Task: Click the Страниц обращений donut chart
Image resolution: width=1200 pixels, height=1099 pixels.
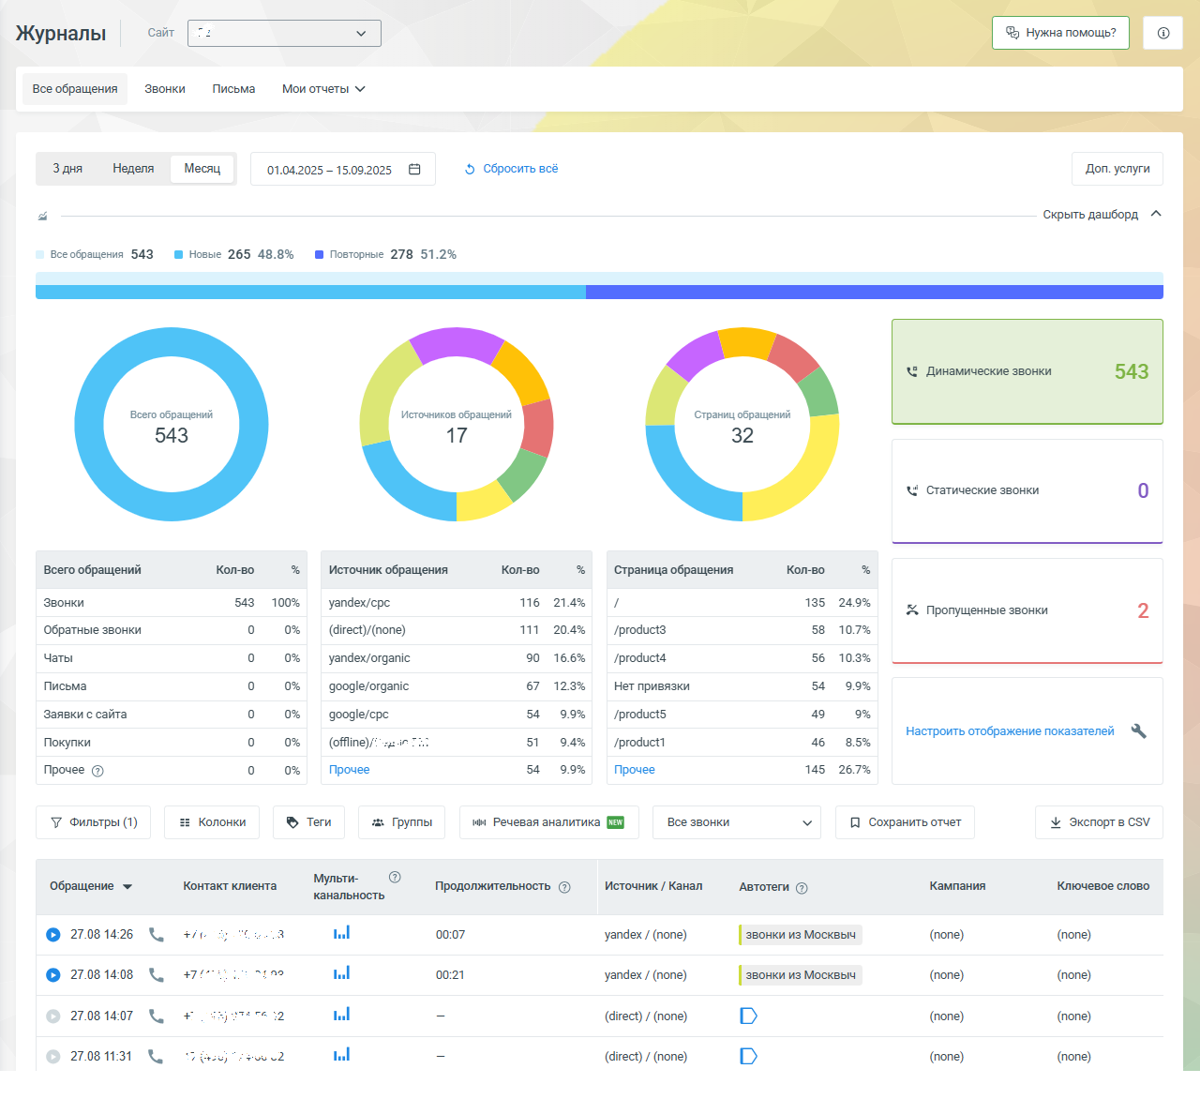Action: 742,424
